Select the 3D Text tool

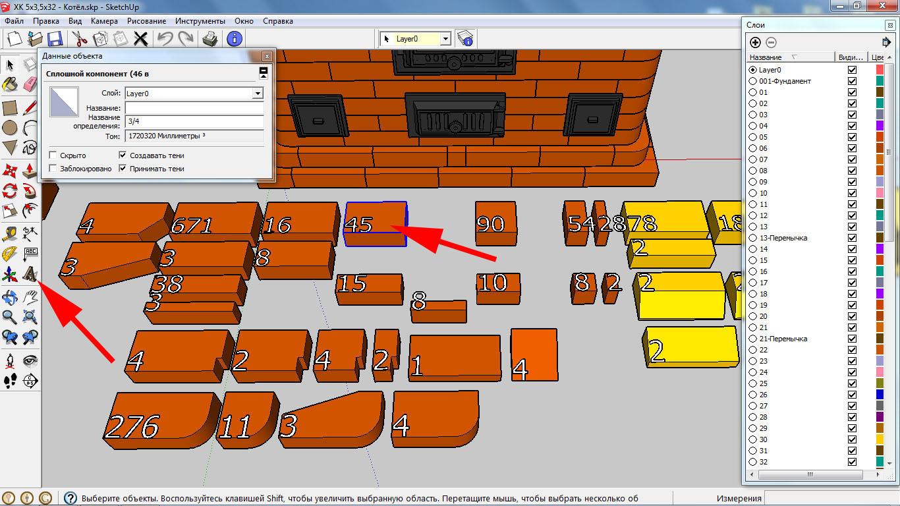tap(30, 273)
